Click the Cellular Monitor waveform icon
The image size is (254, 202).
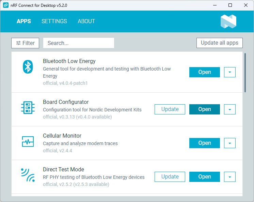28,141
